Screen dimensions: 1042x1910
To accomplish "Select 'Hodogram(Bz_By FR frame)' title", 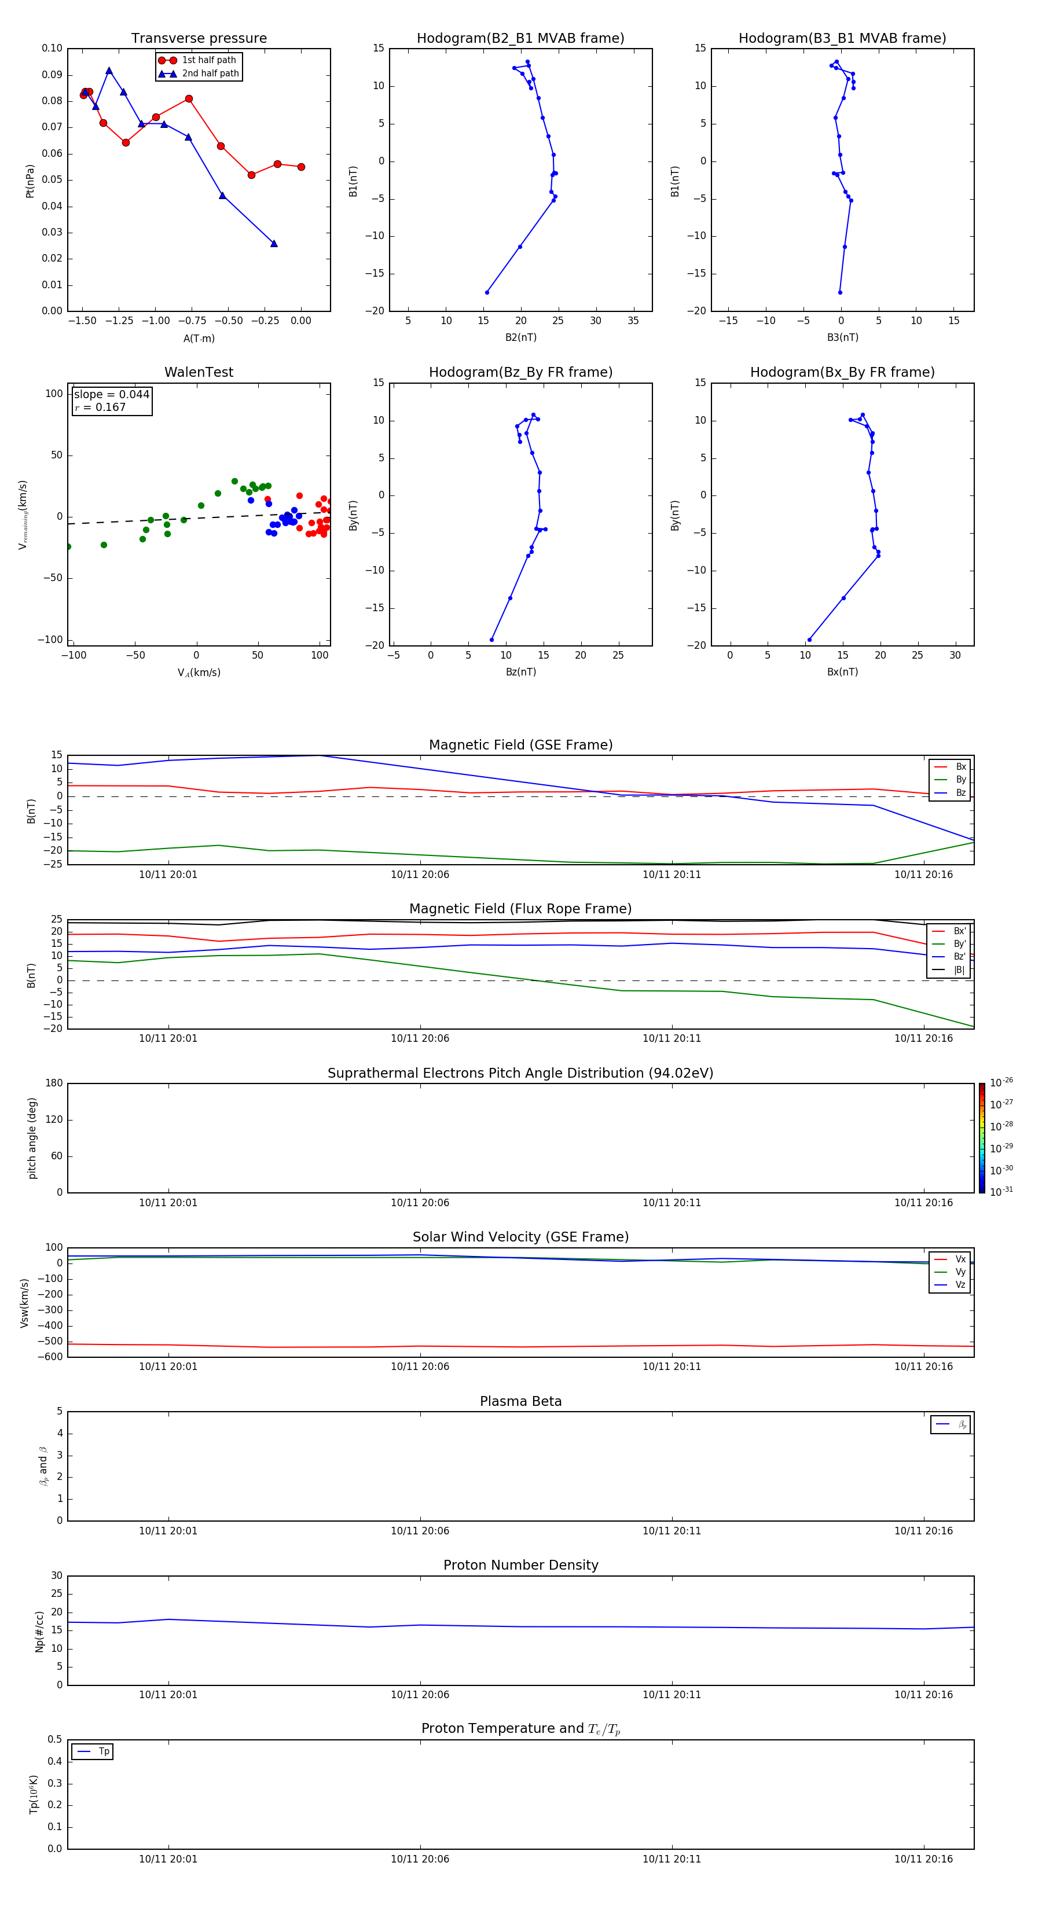I will 520,372.
